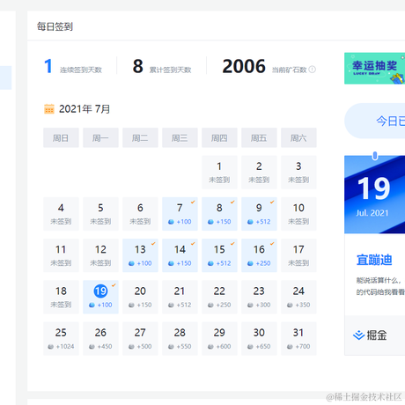Image resolution: width=405 pixels, height=405 pixels.
Task: Select the day 1 未签到 cell
Action: (219, 173)
